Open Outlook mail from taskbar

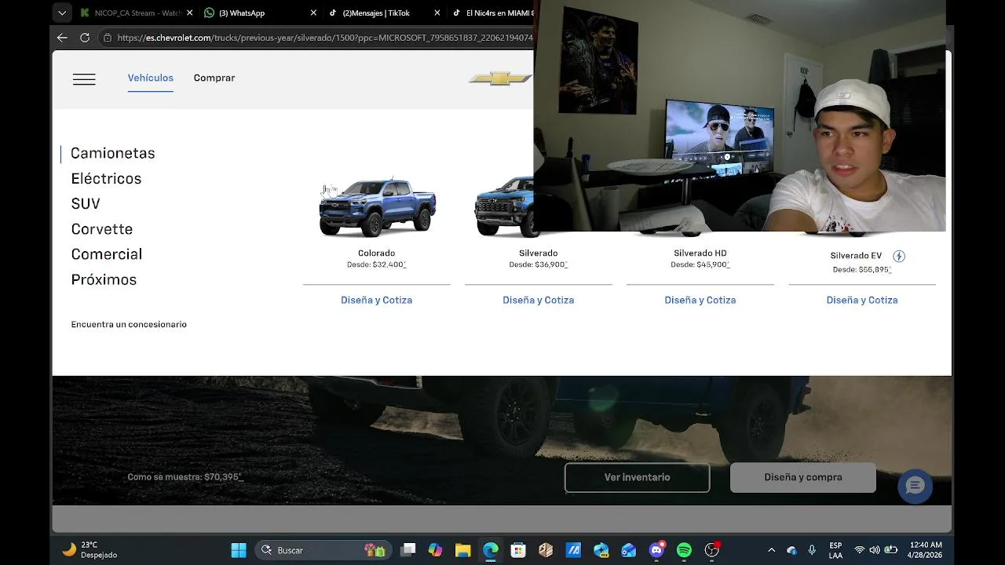click(629, 550)
